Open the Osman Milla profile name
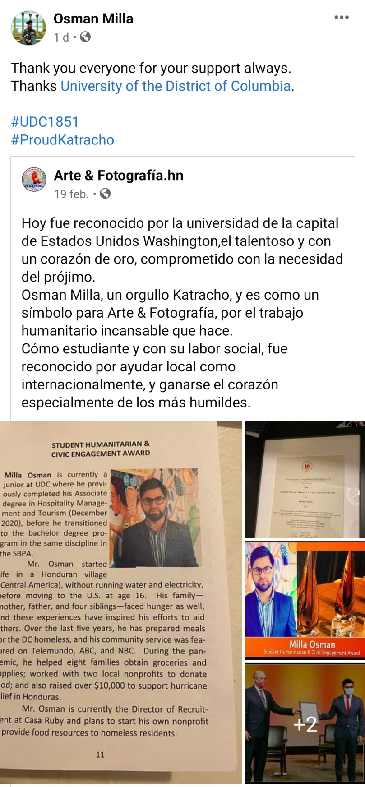The image size is (365, 787). (x=93, y=19)
